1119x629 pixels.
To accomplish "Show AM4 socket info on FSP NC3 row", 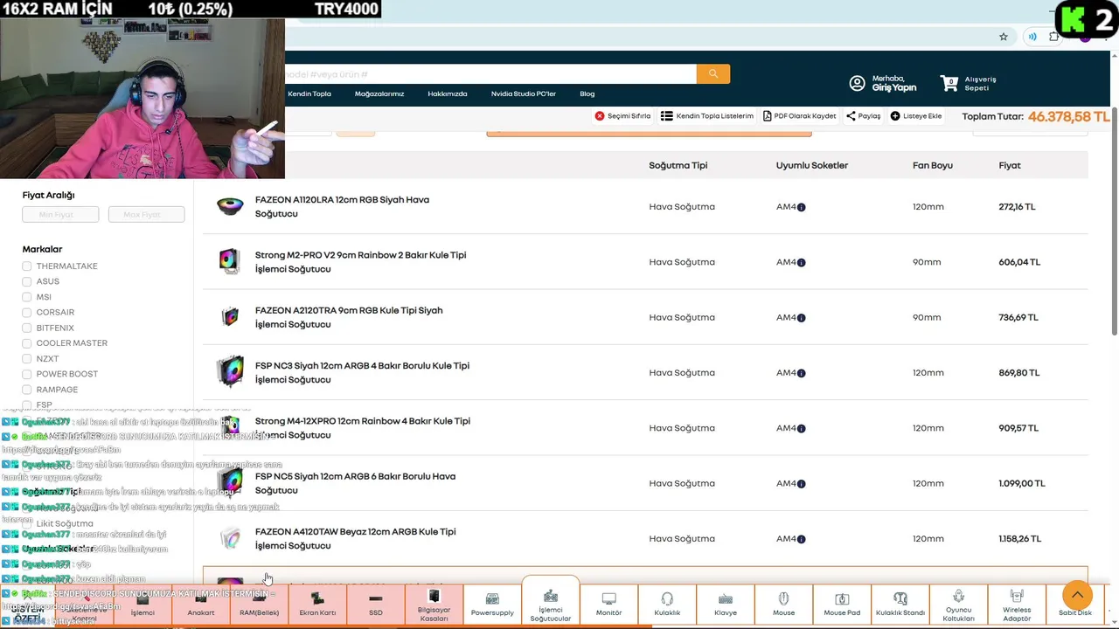I will 801,373.
